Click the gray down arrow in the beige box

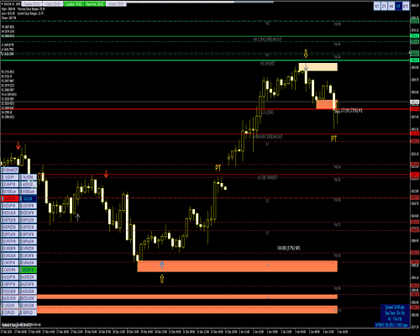pos(306,67)
